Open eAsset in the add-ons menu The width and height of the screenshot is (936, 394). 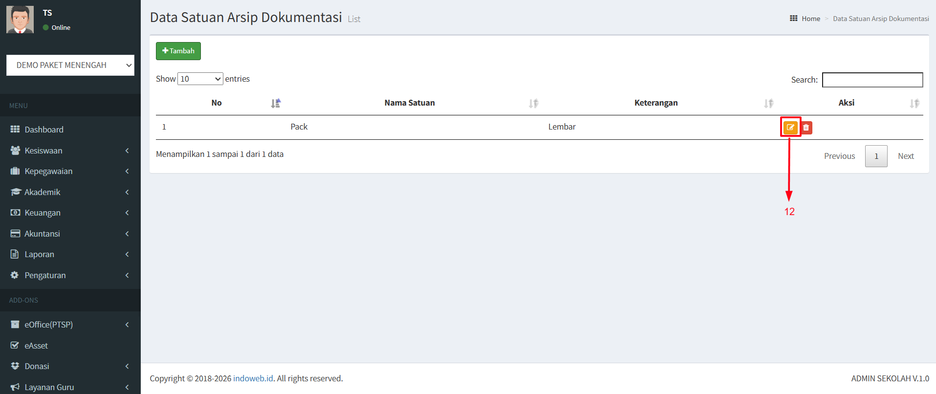(x=36, y=346)
